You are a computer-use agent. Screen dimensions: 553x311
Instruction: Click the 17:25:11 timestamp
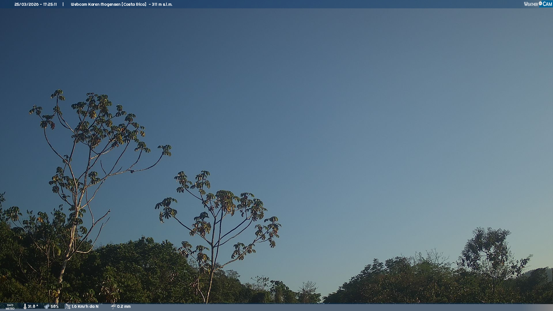[50, 4]
